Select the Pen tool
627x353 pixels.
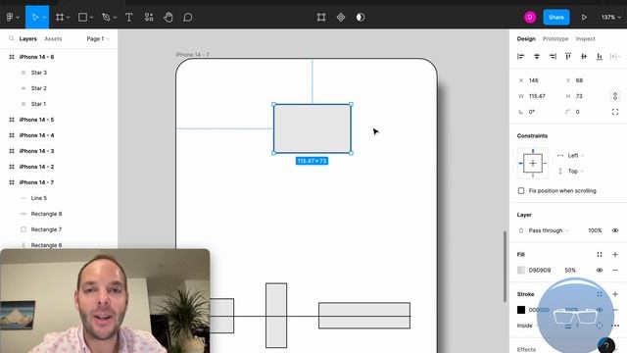click(106, 18)
